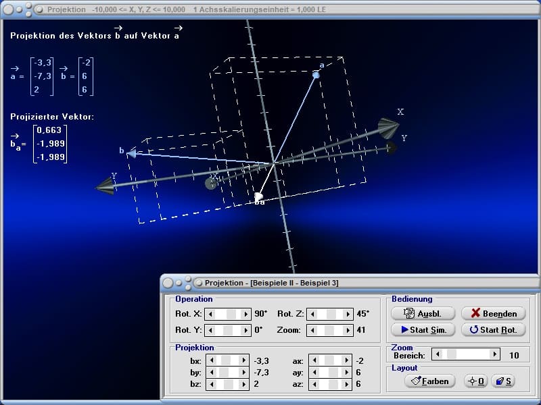Decrease by using its left arrow

[212, 373]
